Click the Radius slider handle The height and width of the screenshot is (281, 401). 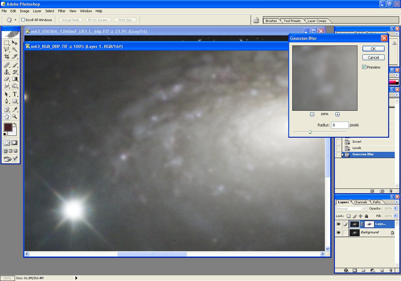[x=310, y=132]
